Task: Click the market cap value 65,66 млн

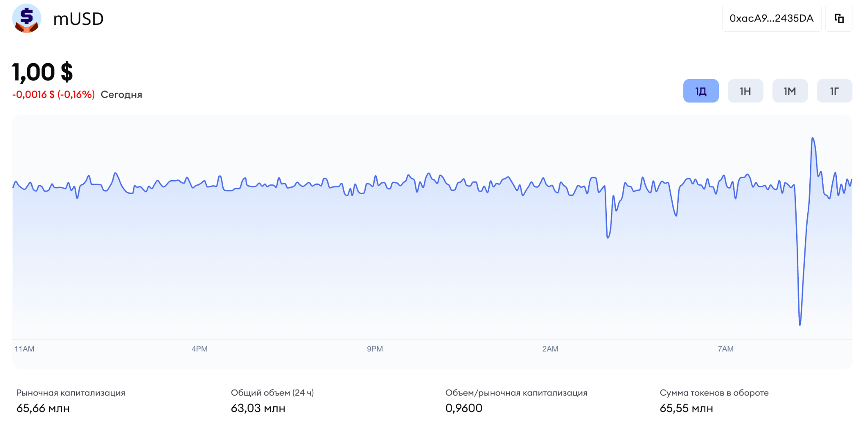Action: coord(41,408)
